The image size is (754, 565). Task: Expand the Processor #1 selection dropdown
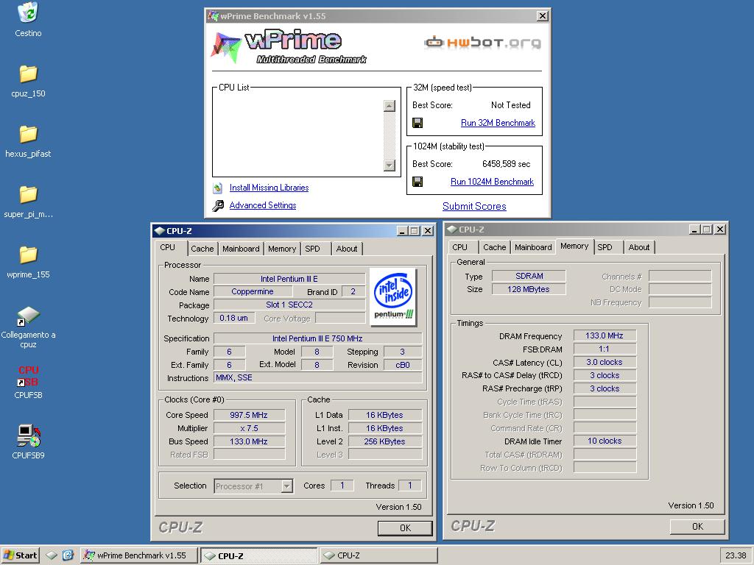tap(286, 486)
